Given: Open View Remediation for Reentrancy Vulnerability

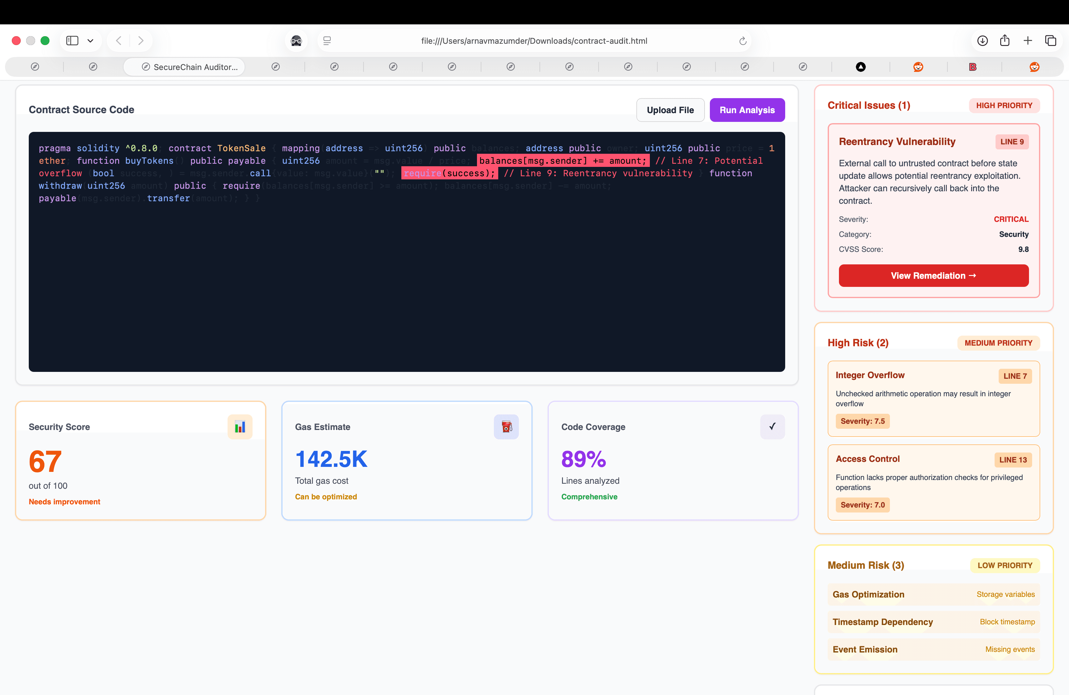Looking at the screenshot, I should [x=933, y=275].
